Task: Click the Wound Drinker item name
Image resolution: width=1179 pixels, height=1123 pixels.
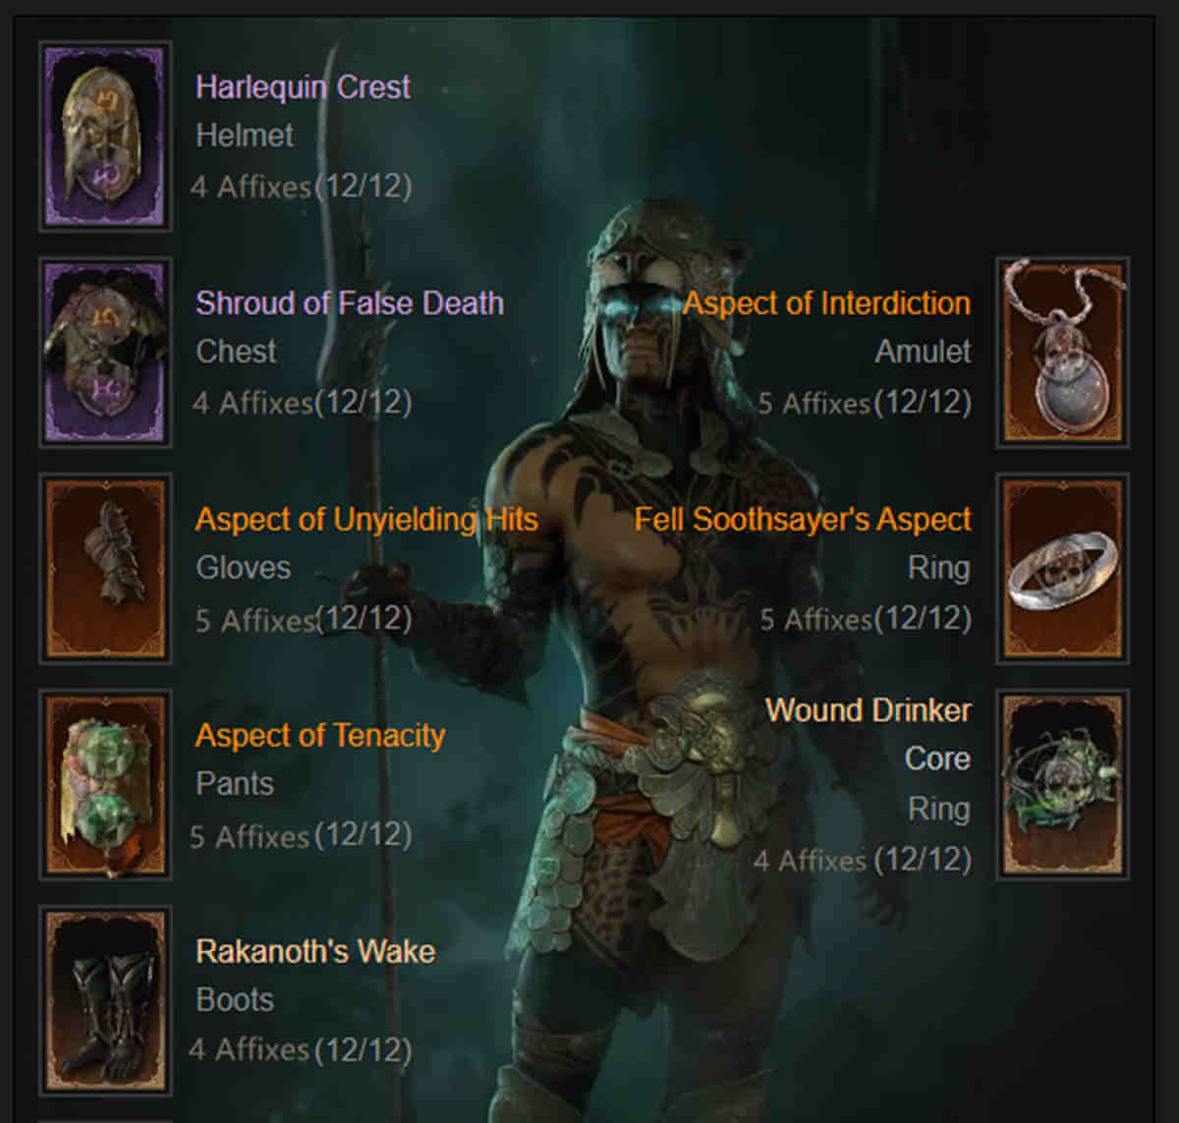Action: [x=869, y=709]
